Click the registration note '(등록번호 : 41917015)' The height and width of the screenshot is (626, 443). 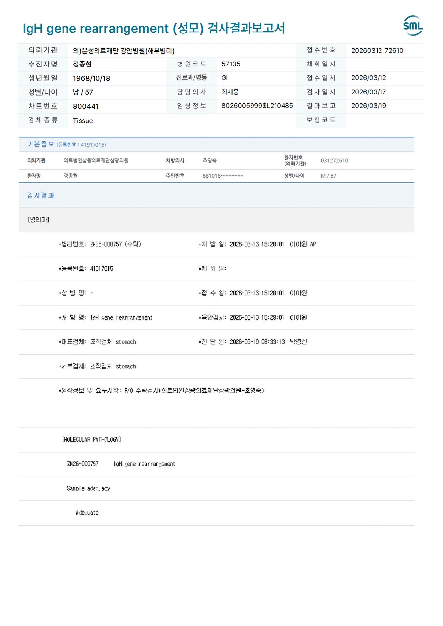[81, 145]
